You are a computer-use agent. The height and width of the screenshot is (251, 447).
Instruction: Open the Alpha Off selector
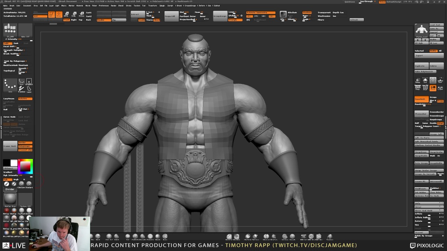pyautogui.click(x=25, y=30)
